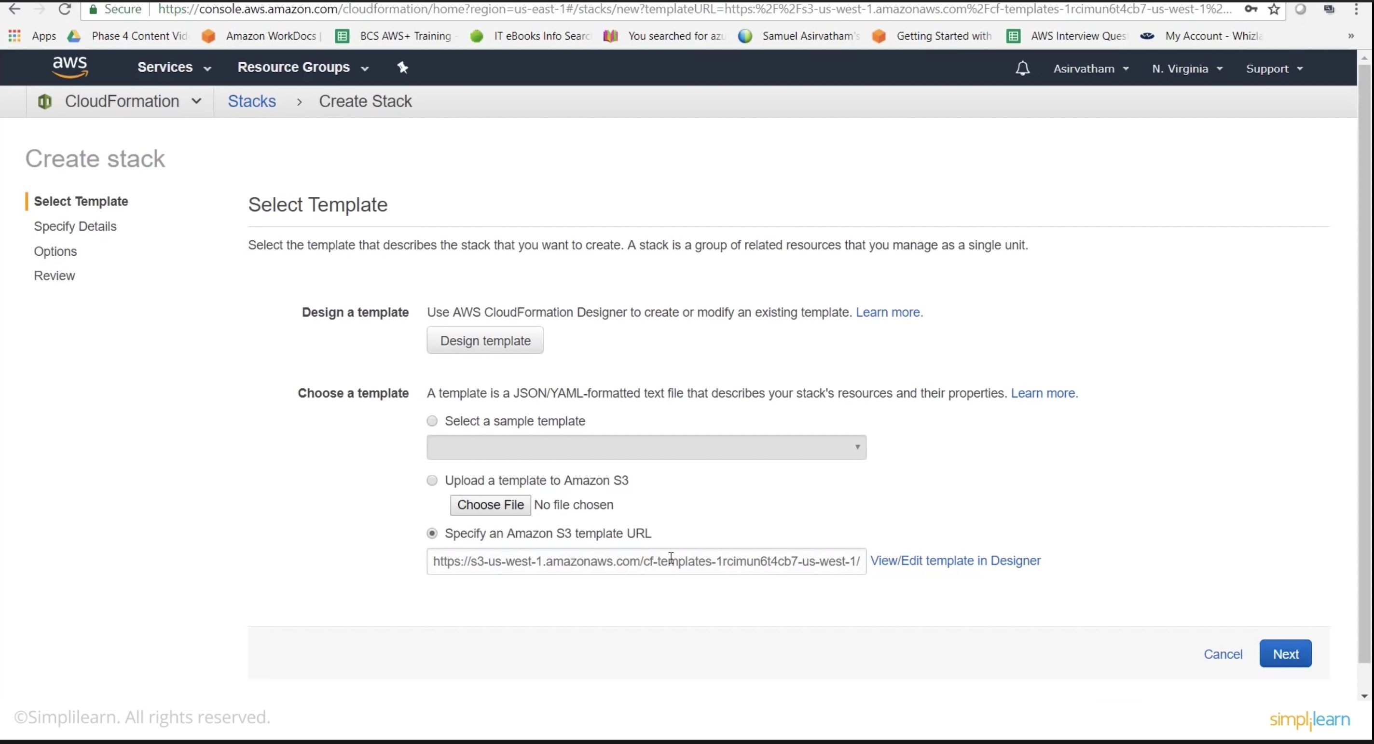
Task: Open Specify Details step in sidebar
Action: (75, 226)
